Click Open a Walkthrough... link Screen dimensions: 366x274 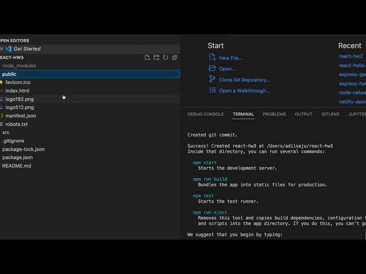[x=245, y=91]
